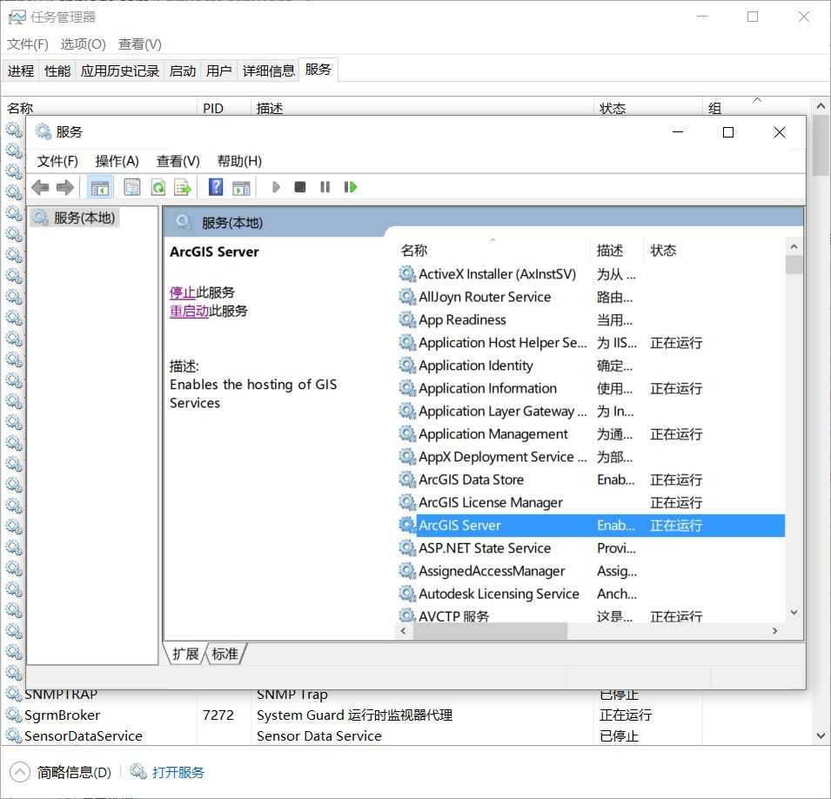Viewport: 831px width, 799px height.
Task: Click 停止 link to stop this service
Action: point(183,292)
